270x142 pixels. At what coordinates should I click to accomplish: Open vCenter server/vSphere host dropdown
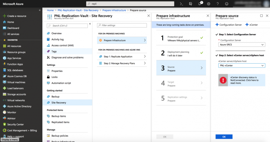(x=242, y=66)
